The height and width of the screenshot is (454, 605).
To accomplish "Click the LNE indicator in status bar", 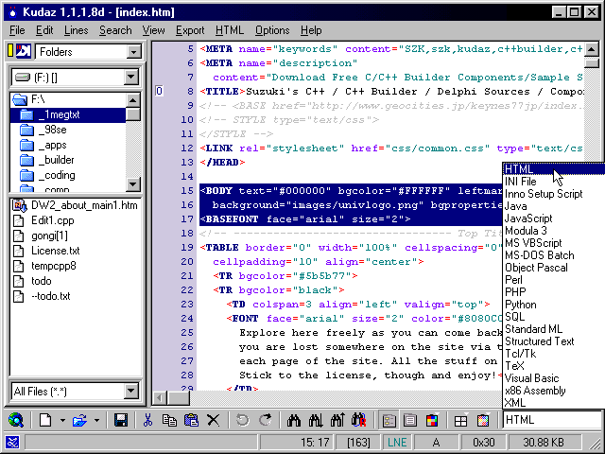I will tap(397, 443).
